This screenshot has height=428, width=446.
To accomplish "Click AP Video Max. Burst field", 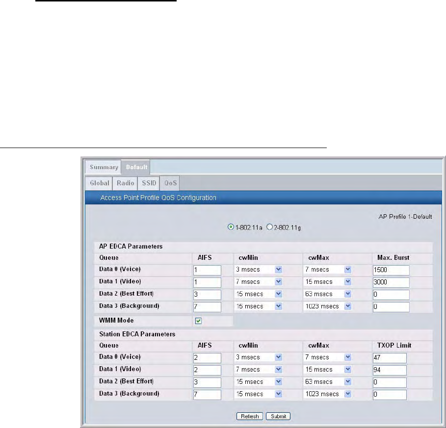I will (x=391, y=282).
